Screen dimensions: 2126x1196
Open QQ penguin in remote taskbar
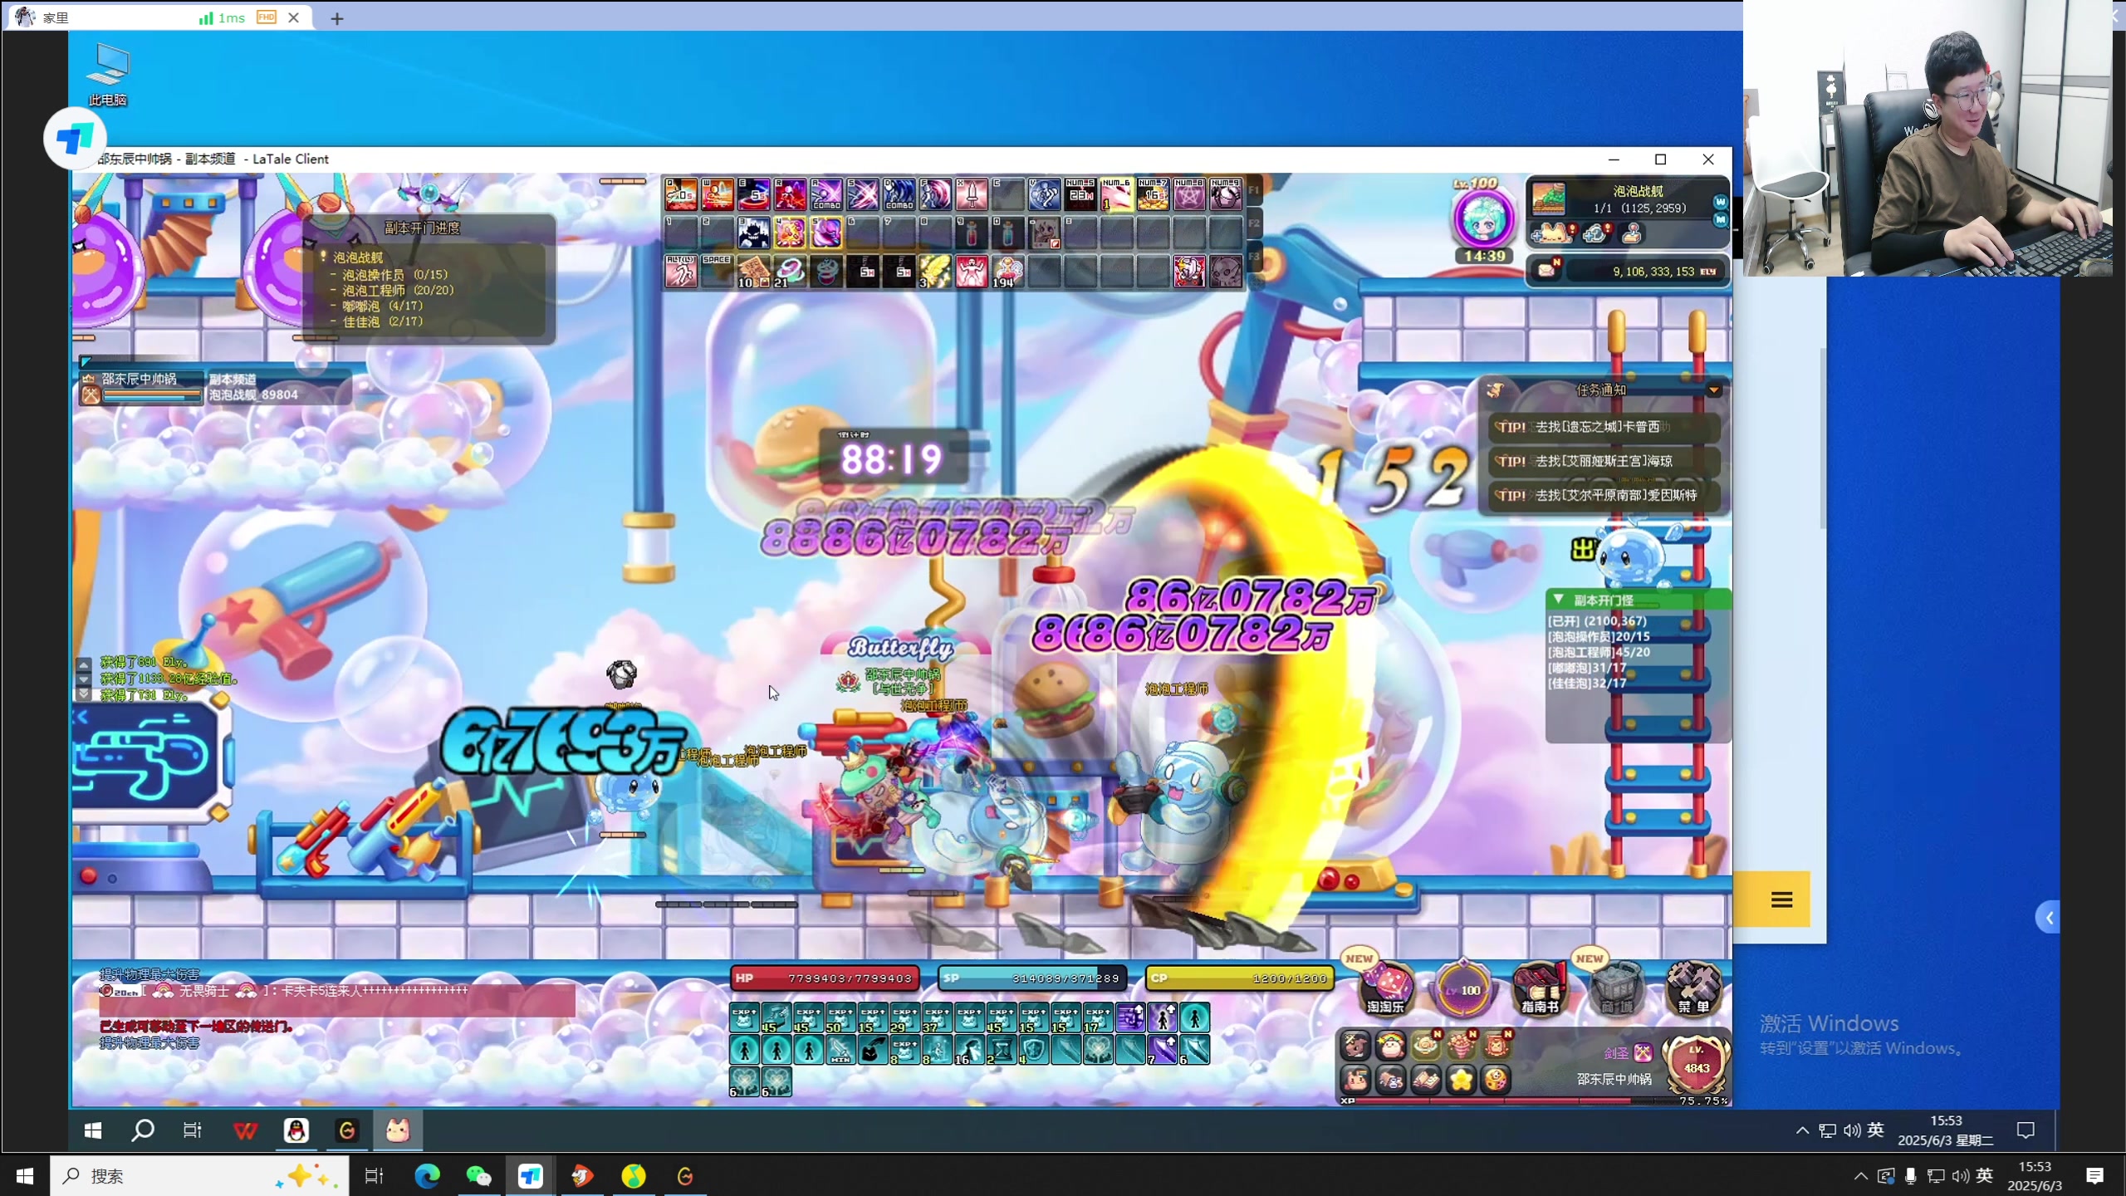296,1130
